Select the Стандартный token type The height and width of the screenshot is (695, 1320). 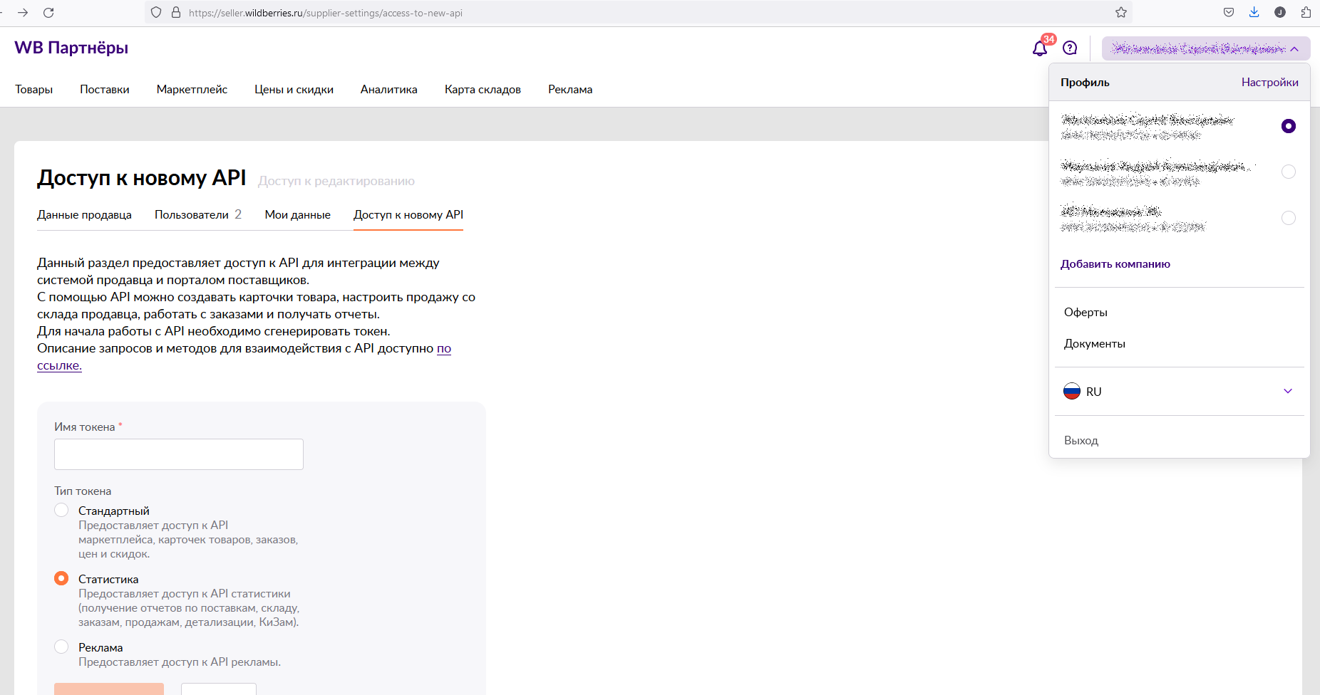pyautogui.click(x=62, y=511)
